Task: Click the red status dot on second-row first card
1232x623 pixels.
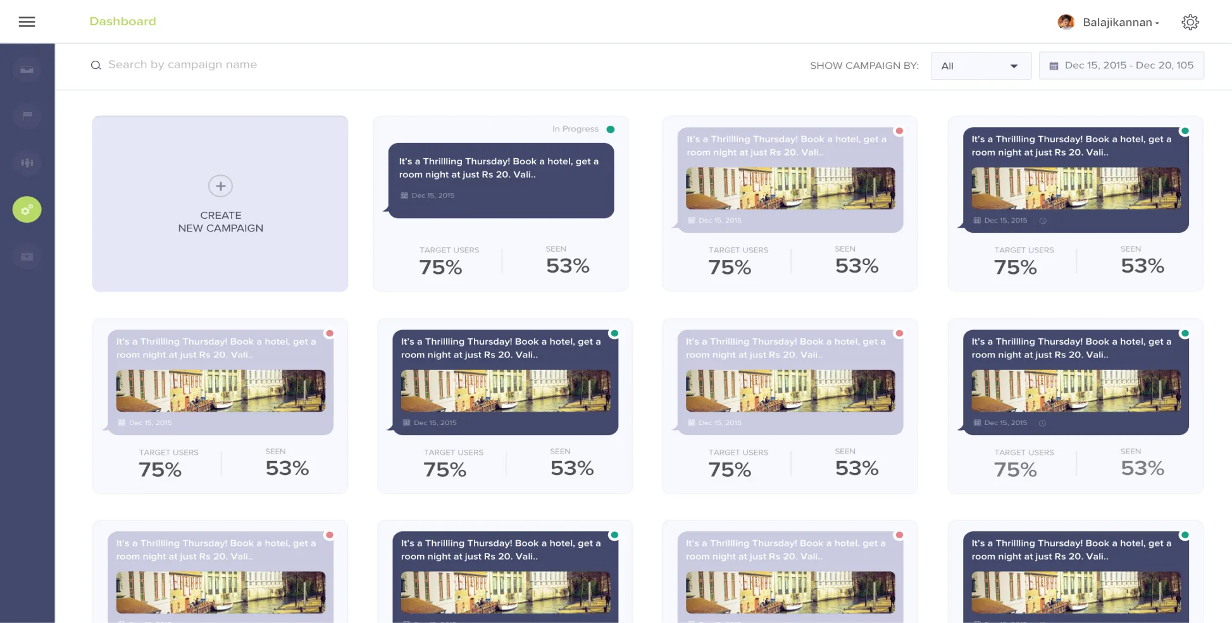Action: (330, 333)
